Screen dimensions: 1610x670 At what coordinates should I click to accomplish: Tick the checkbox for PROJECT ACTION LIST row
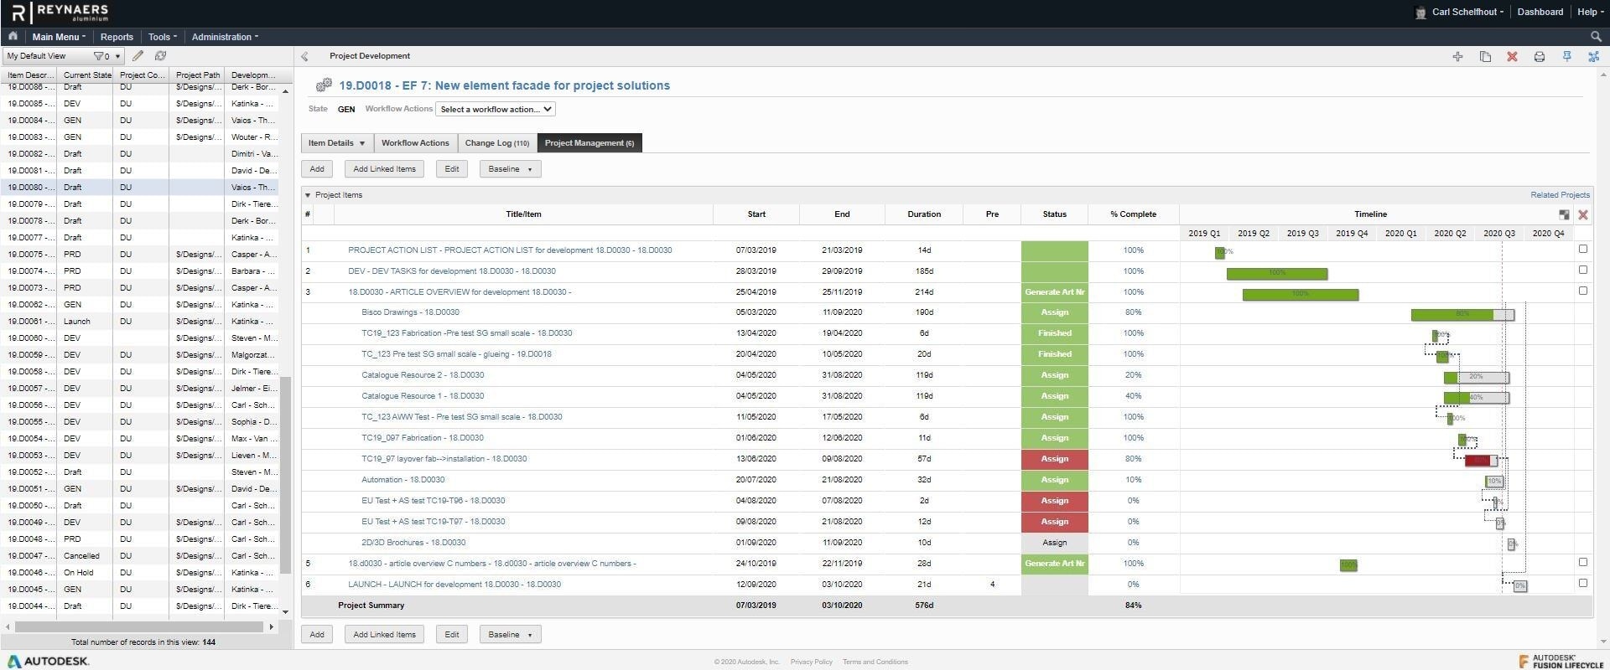(1582, 249)
